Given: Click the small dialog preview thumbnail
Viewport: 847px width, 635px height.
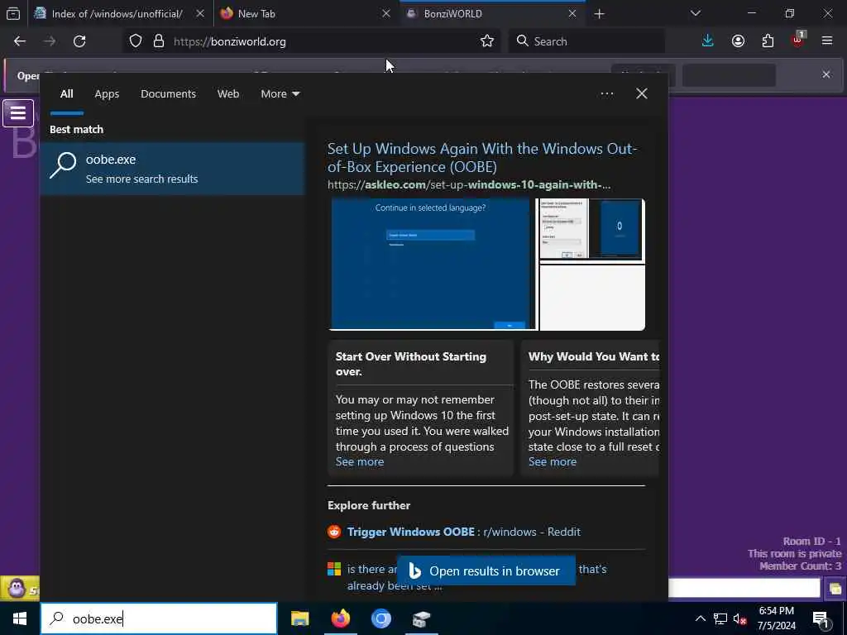Looking at the screenshot, I should [x=563, y=230].
